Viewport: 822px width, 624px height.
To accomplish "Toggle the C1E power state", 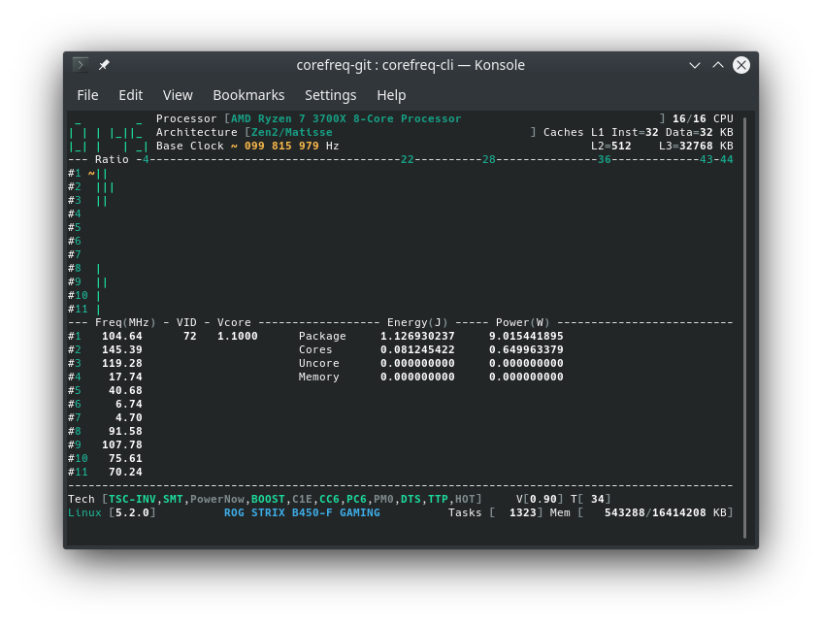I will click(x=301, y=499).
